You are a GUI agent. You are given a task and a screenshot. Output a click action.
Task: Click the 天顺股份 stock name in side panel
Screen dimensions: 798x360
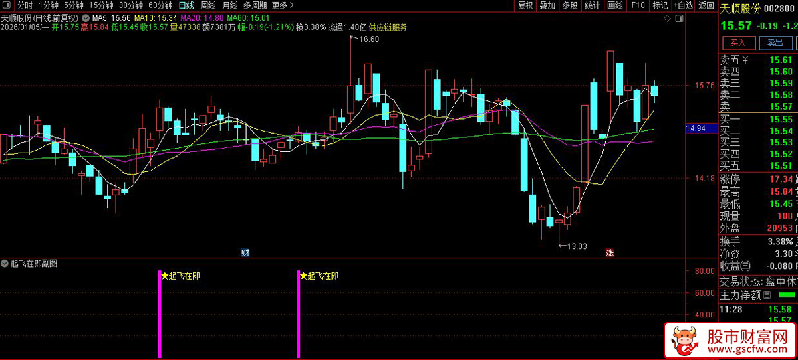coord(740,9)
